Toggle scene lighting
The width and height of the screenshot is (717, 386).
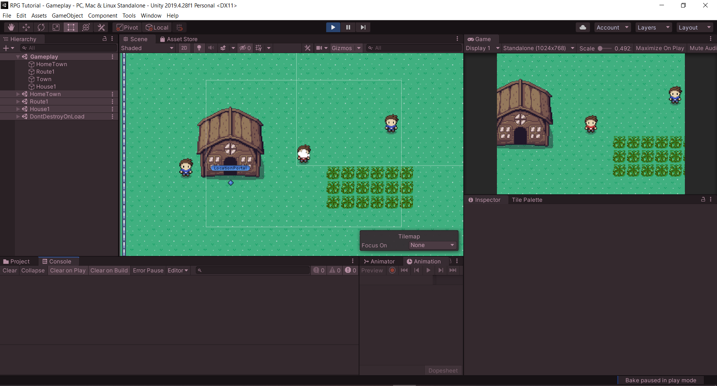(x=199, y=48)
